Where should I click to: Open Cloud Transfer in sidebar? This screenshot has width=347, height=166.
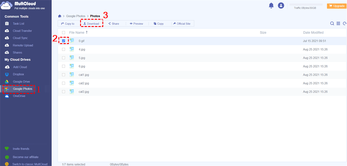point(22,31)
